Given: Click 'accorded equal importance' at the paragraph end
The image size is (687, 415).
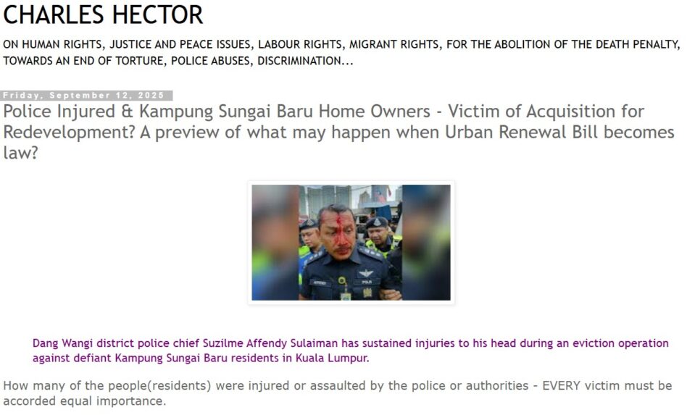Looking at the screenshot, I should 85,401.
